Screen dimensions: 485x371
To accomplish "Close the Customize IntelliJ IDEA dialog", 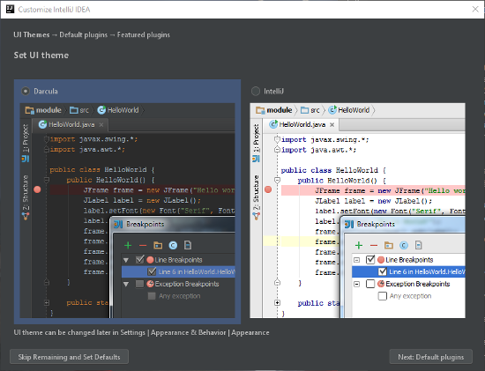I will tap(475, 10).
